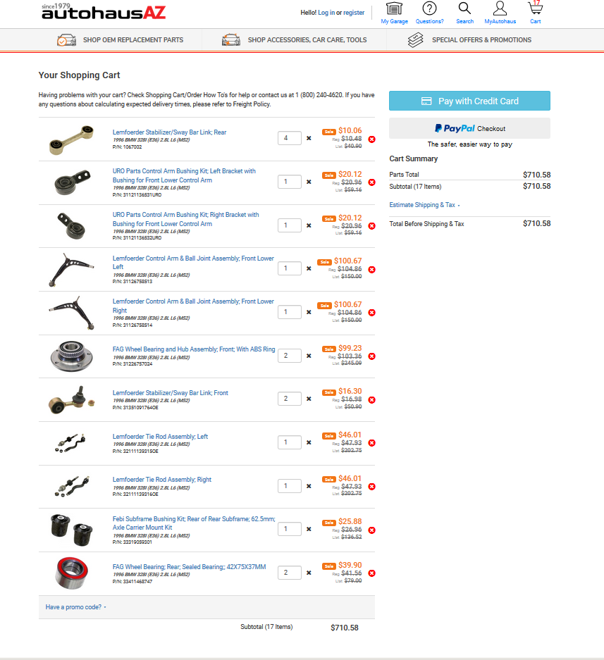This screenshot has height=660, width=604.
Task: Open Special Offers & Promotions menu
Action: click(x=469, y=40)
